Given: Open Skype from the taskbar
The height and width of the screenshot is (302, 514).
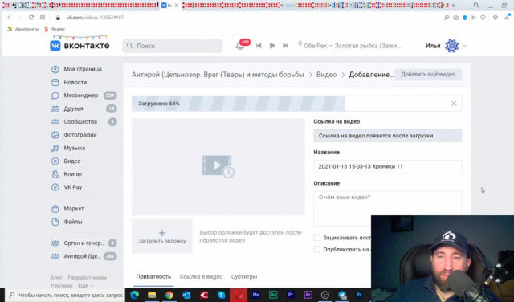Looking at the screenshot, I should pyautogui.click(x=222, y=295).
